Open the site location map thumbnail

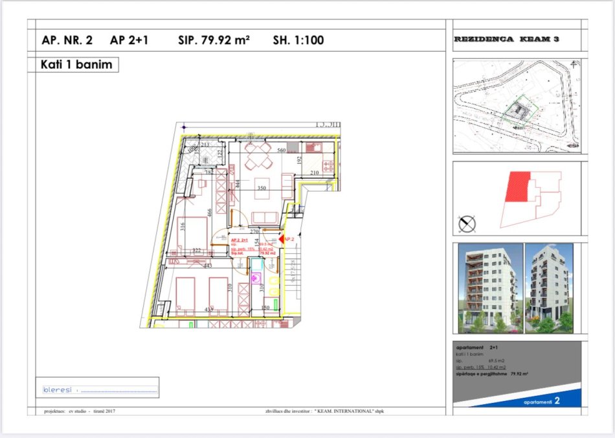coord(516,106)
